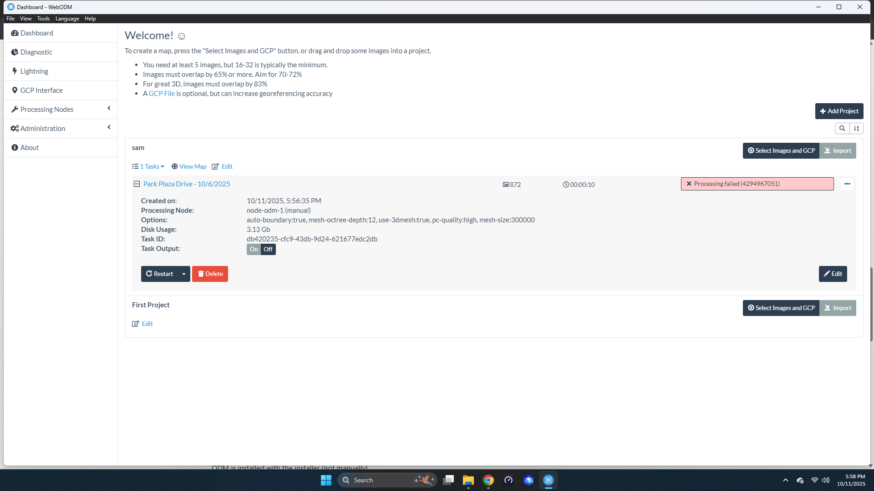Screen dimensions: 874x491
Task: Open the Restart options dropdown arrow
Action: point(183,274)
